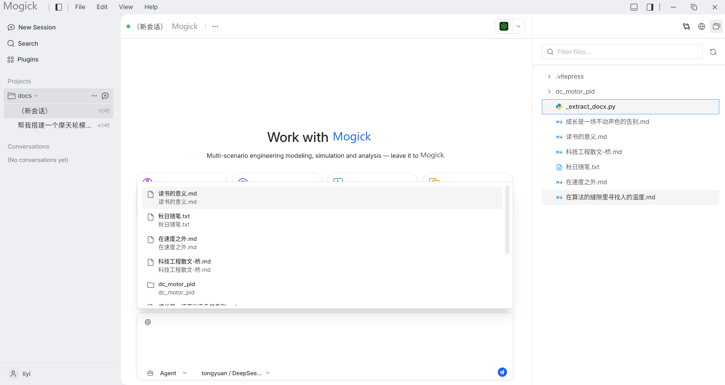Choose 读书的意义.md from mention popup

click(x=322, y=198)
